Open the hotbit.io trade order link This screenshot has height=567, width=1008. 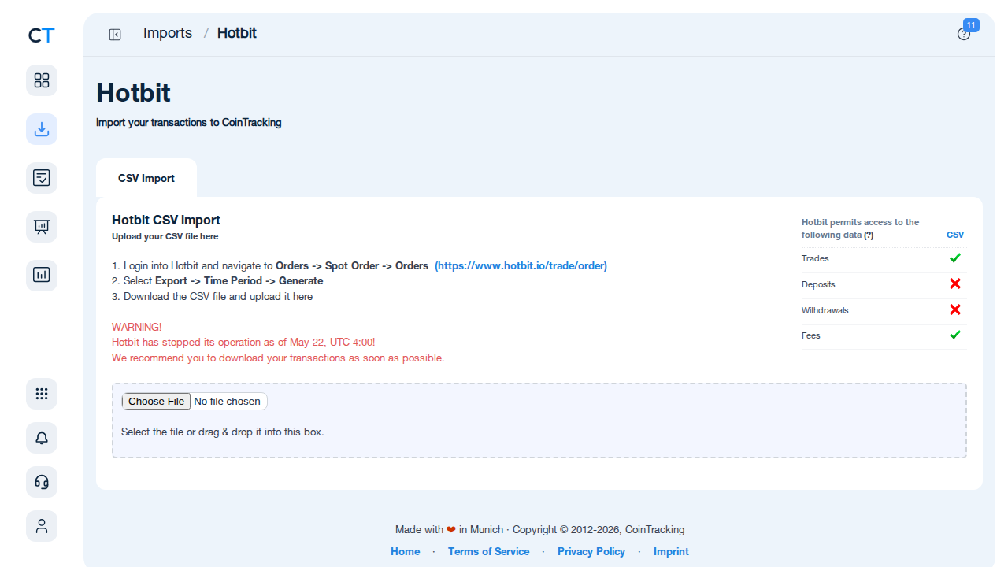point(521,266)
